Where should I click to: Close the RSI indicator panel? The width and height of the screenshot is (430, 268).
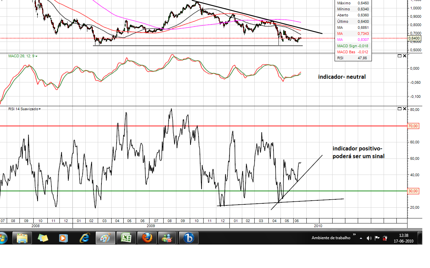(404, 109)
